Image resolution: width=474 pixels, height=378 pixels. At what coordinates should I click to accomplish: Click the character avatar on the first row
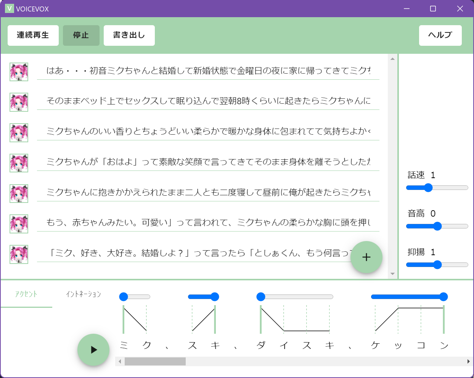point(19,72)
